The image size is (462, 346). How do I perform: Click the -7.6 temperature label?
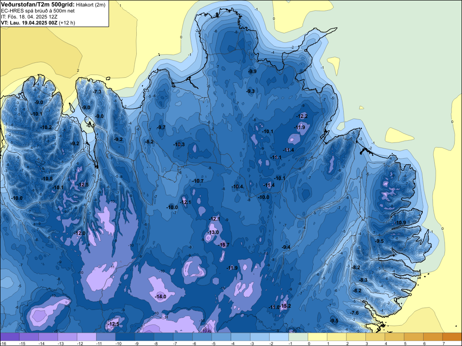tap(354, 313)
